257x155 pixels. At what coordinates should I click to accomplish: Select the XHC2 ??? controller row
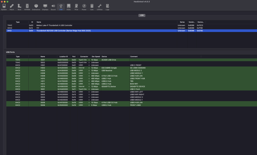(x=132, y=28)
